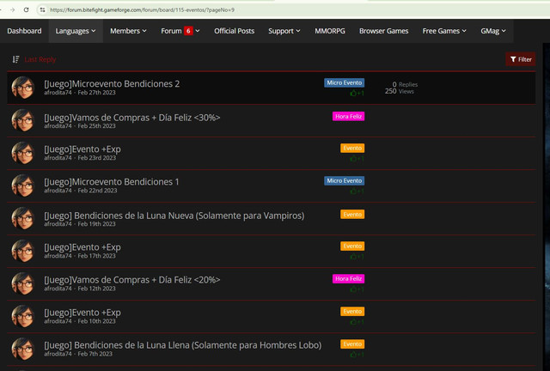Click avatar on Feb 23rd Evento +Exp row
The height and width of the screenshot is (371, 550).
23,153
